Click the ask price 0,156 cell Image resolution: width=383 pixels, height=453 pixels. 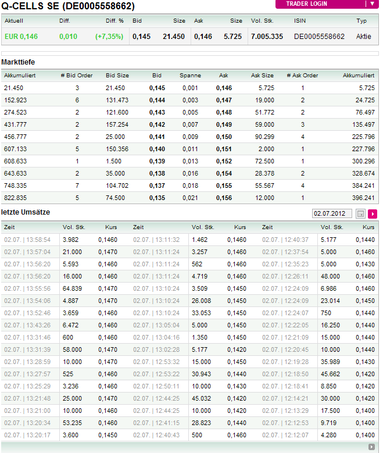224,198
